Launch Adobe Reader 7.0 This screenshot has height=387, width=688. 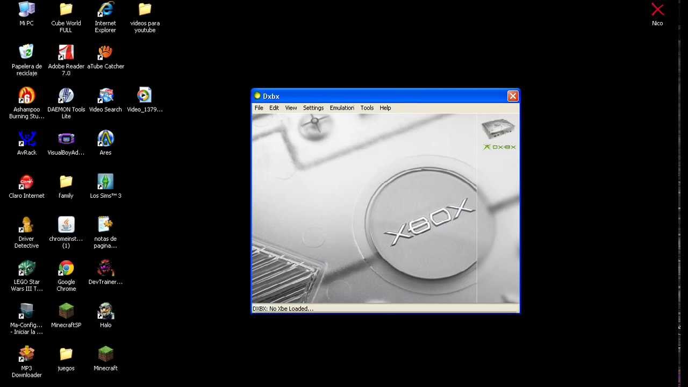click(66, 60)
